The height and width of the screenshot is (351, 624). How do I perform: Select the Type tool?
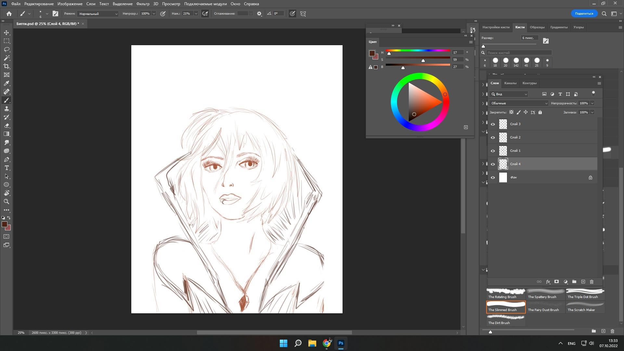(6, 168)
